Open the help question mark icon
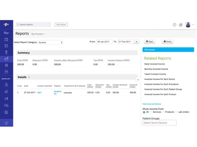The width and height of the screenshot is (197, 147). [175, 25]
